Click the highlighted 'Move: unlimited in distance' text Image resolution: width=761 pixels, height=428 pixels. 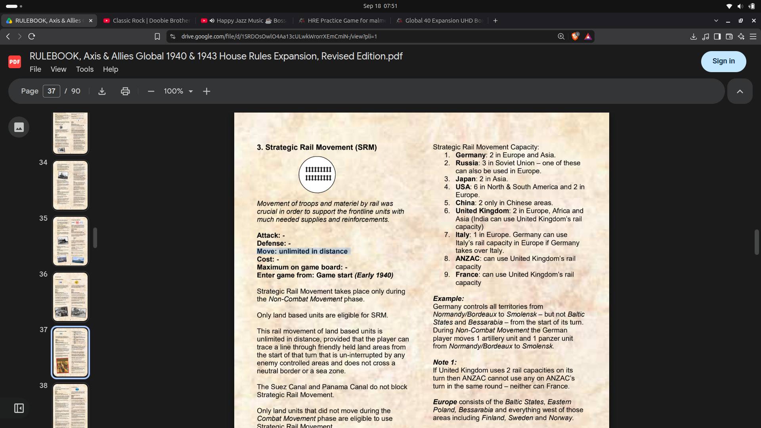click(x=302, y=251)
